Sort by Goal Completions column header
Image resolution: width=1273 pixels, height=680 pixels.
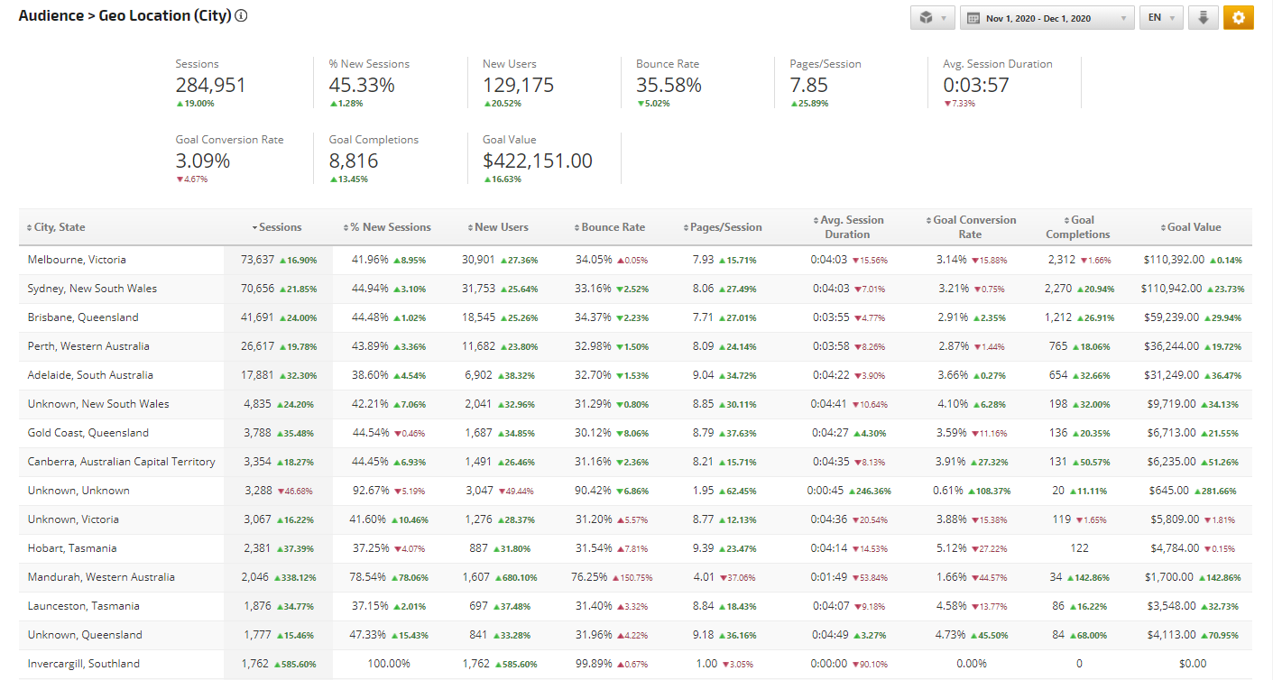click(1082, 227)
